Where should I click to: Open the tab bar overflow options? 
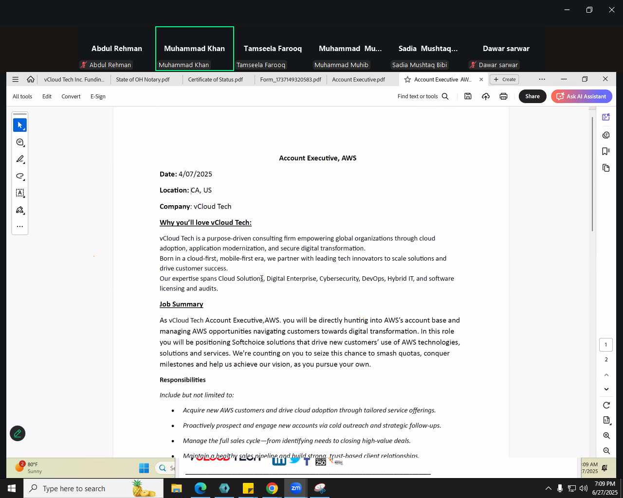[x=542, y=79]
